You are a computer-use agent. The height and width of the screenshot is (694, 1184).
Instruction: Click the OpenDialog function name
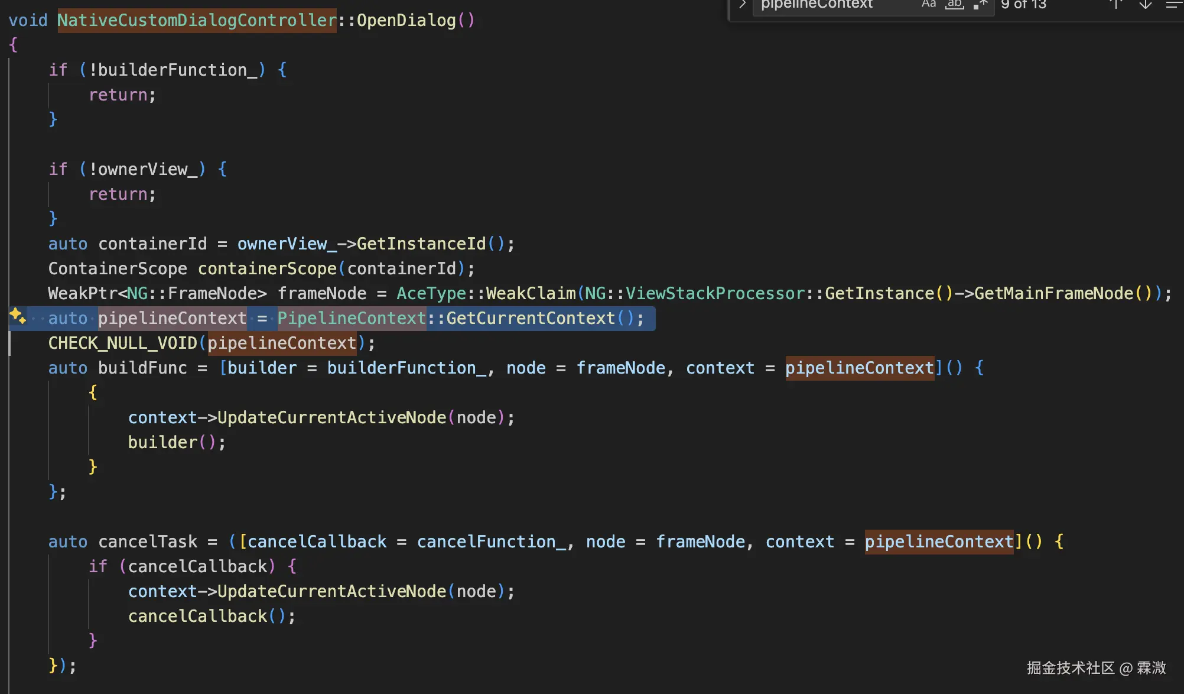click(x=406, y=20)
